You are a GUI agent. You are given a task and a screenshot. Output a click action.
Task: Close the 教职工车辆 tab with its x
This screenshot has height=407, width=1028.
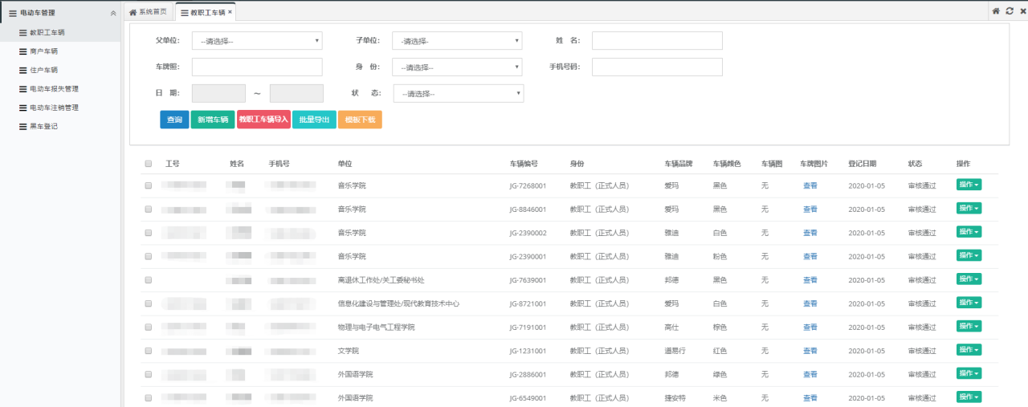point(230,12)
